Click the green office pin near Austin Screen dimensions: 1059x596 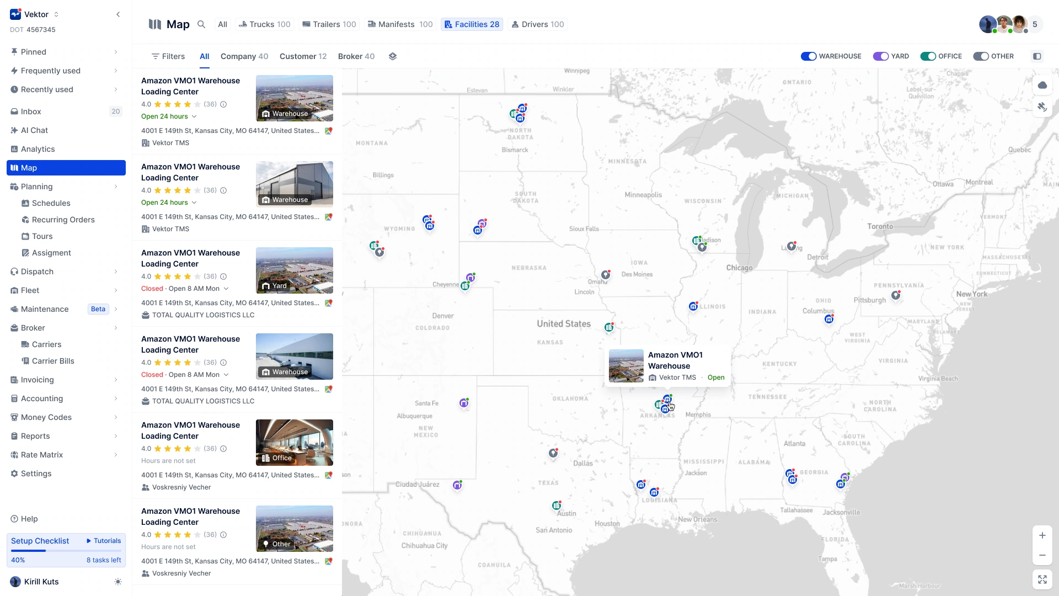pos(557,505)
